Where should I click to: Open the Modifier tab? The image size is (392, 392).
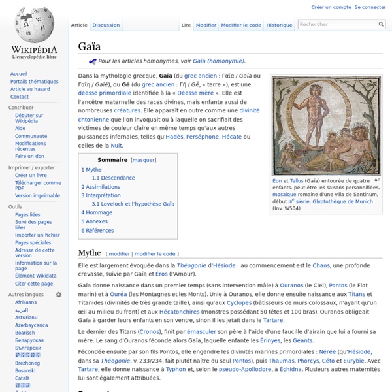coord(206,25)
